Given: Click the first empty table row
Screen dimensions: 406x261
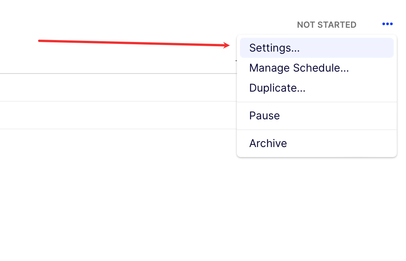Looking at the screenshot, I should click(115, 87).
